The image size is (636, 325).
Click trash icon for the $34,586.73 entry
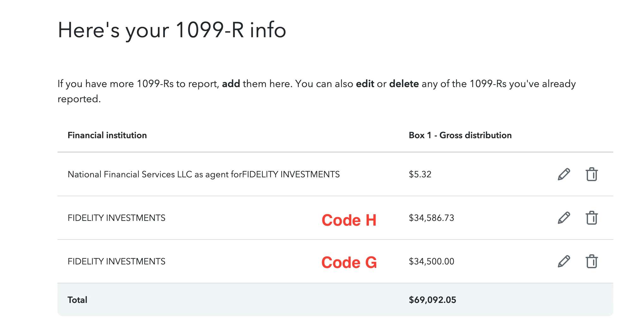591,218
